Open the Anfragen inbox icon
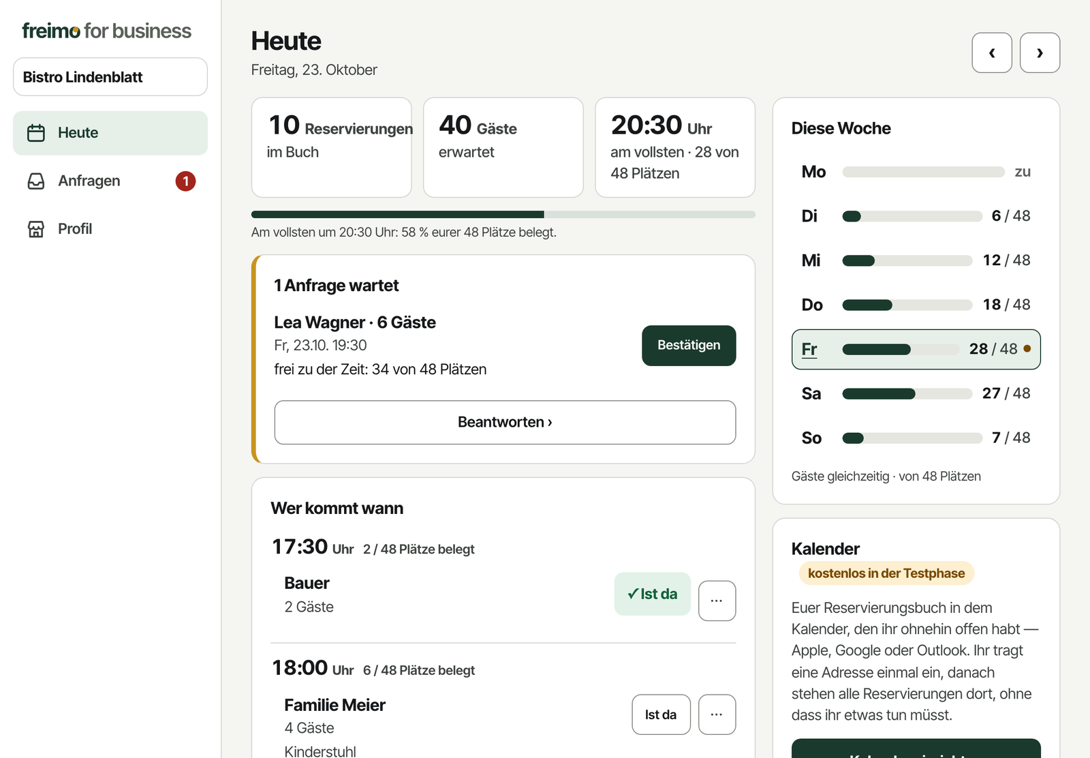 click(36, 181)
